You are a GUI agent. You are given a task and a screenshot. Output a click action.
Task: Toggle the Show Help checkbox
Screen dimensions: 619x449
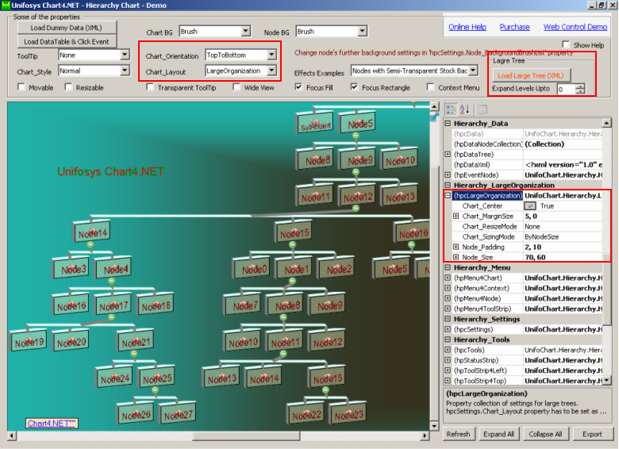click(x=565, y=45)
